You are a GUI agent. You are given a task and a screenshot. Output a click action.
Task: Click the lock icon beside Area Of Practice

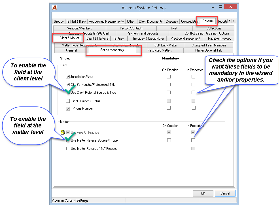pyautogui.click(x=62, y=132)
